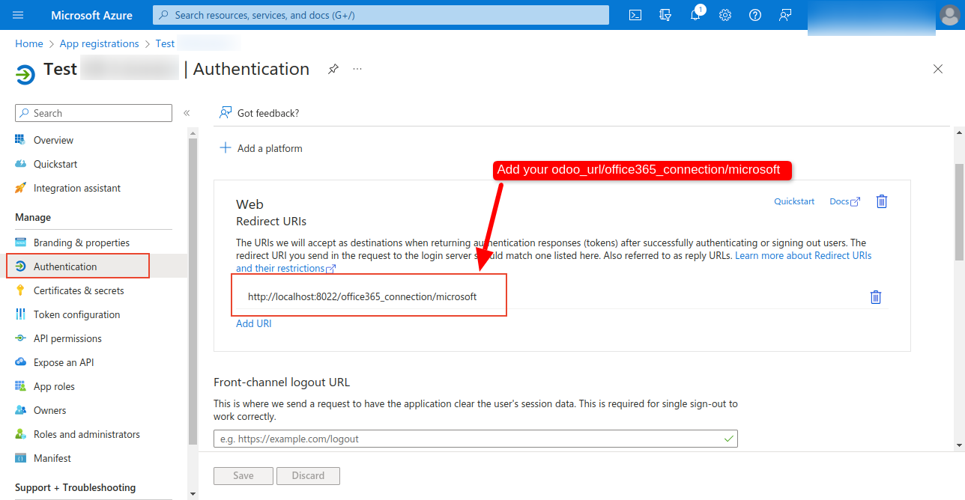The height and width of the screenshot is (500, 965).
Task: Pin the Authentication blade
Action: coord(333,69)
